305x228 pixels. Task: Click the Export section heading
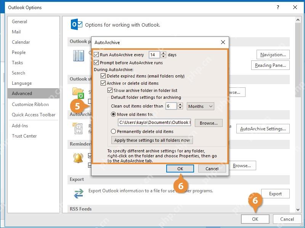click(77, 179)
